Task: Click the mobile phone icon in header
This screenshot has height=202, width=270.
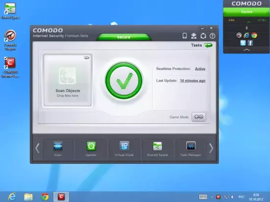Action: point(185,36)
